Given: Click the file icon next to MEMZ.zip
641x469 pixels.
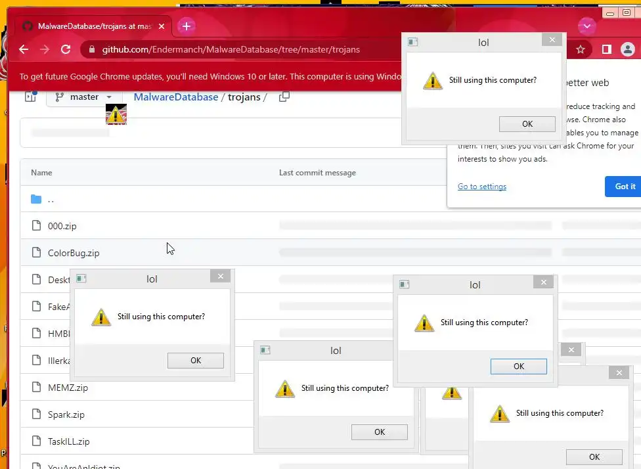Looking at the screenshot, I should [36, 388].
